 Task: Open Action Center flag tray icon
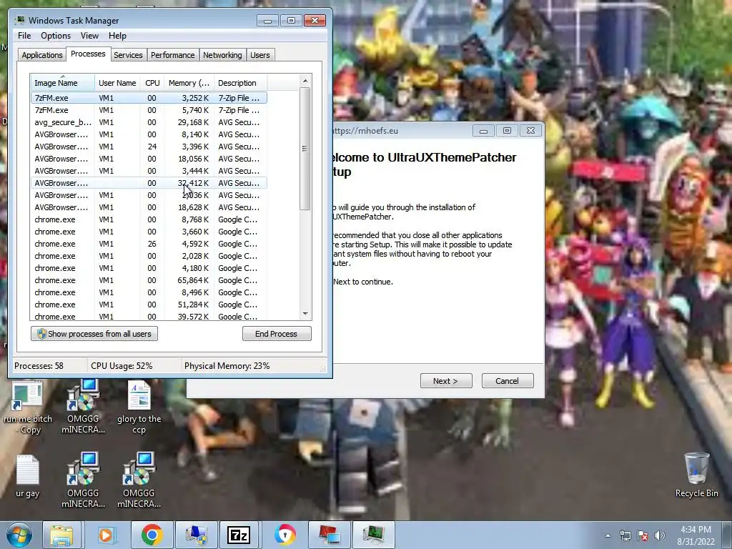coord(643,535)
